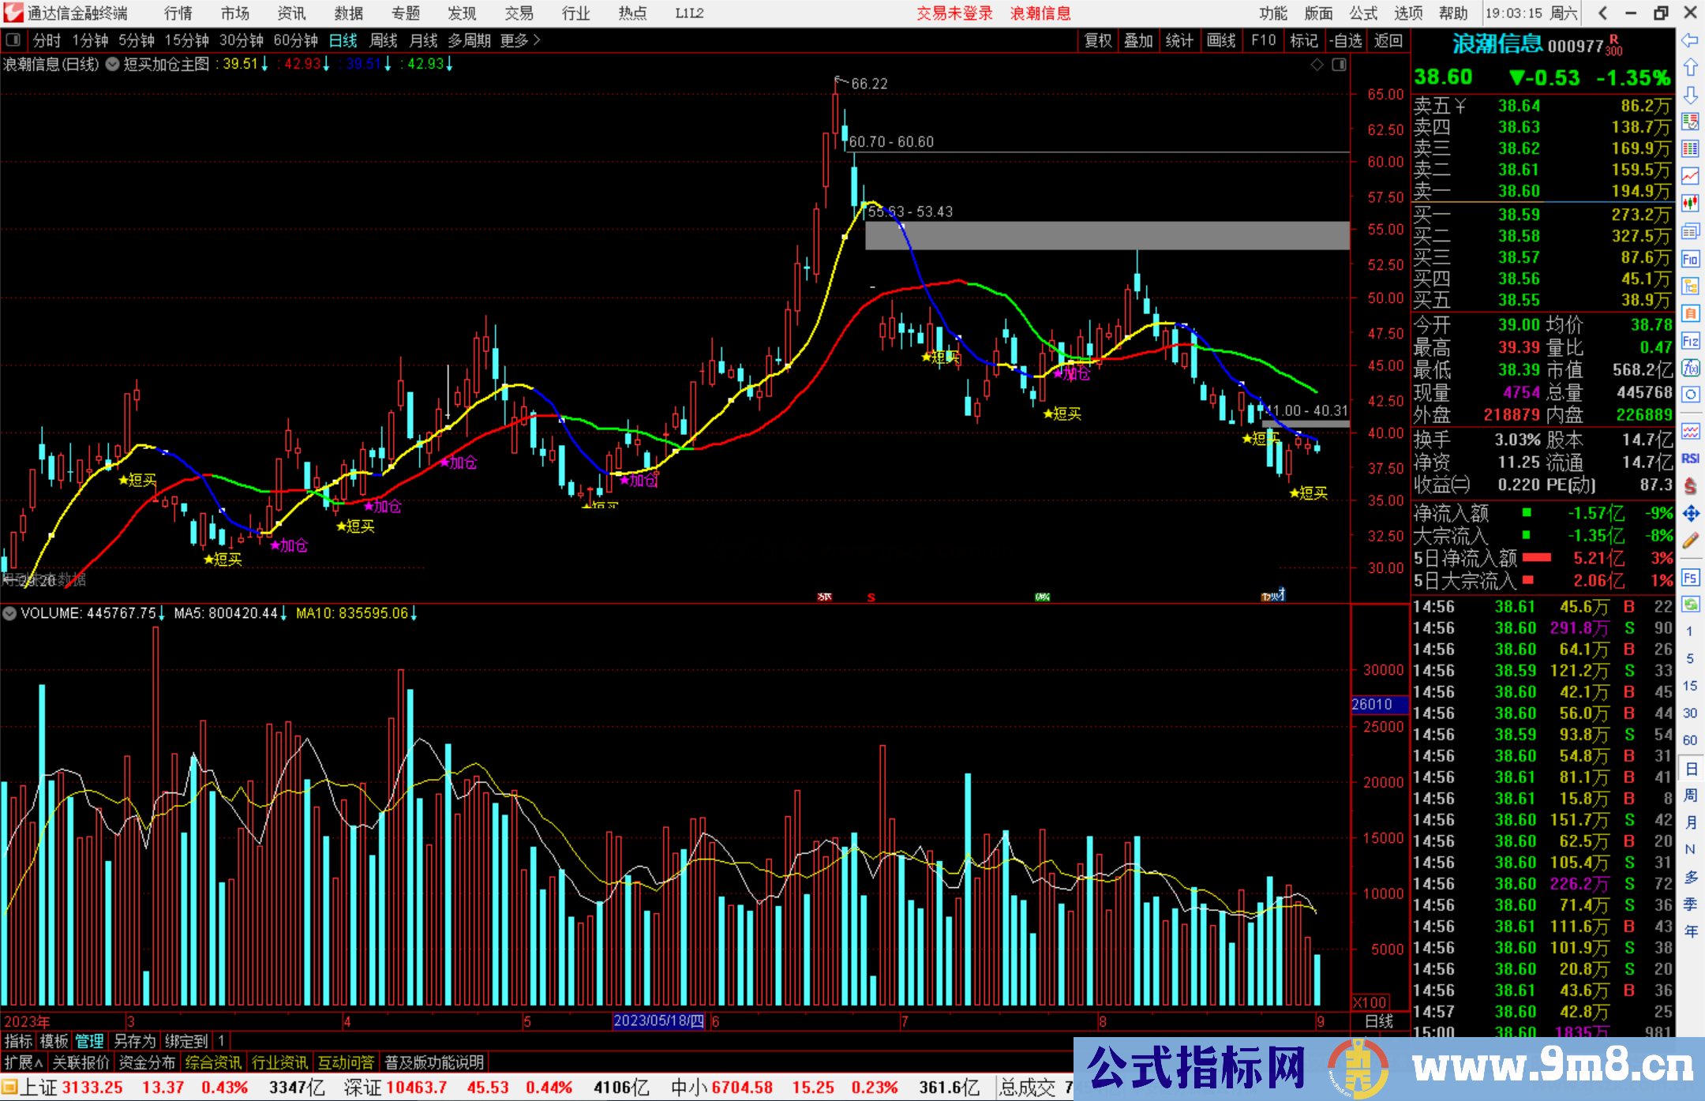1705x1101 pixels.
Task: Click the blue four-way move icon
Action: pos(1690,514)
